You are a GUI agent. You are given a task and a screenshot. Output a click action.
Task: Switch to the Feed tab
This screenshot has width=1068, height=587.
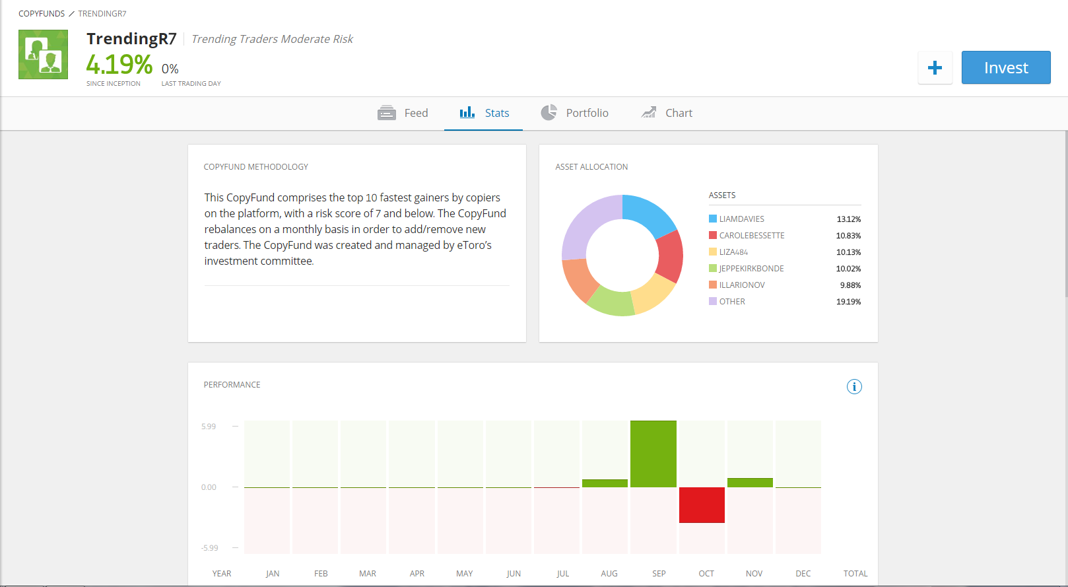tap(403, 113)
